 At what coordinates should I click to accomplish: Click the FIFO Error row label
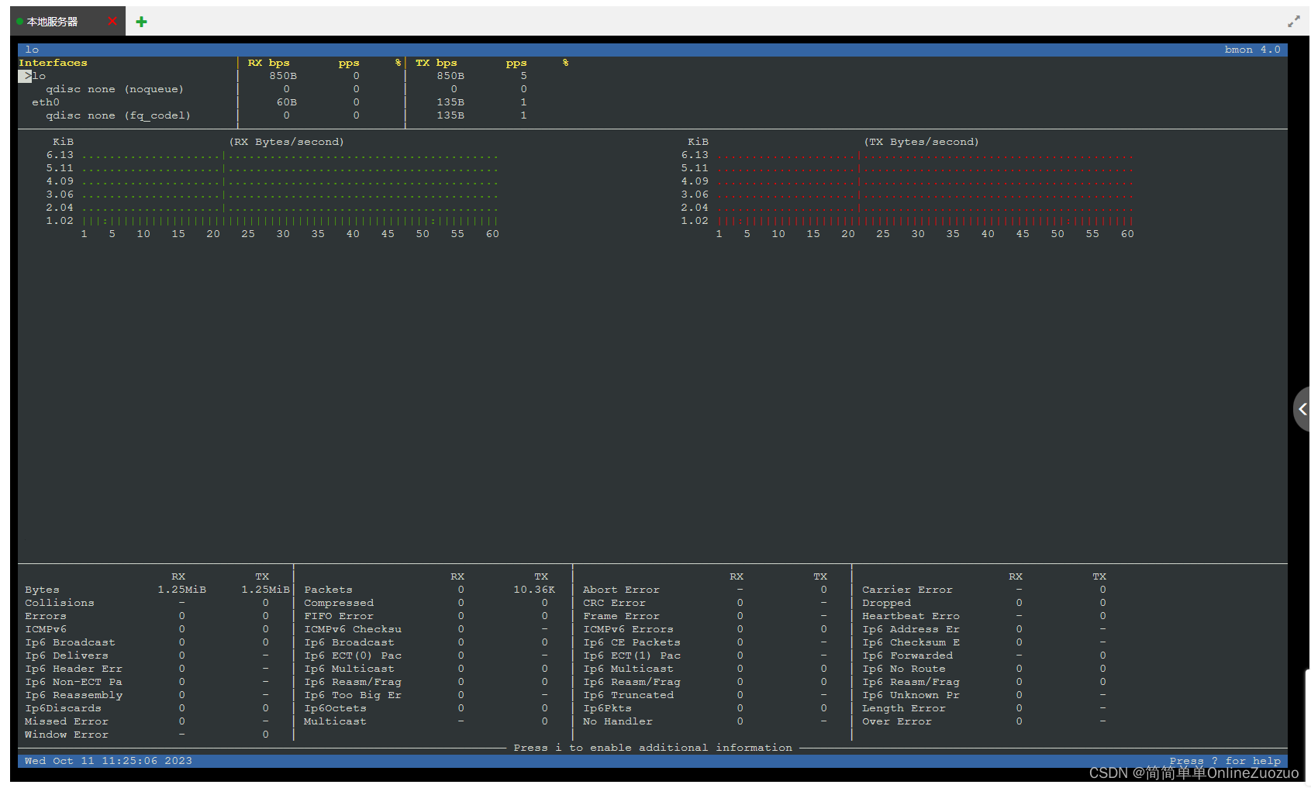pos(339,616)
